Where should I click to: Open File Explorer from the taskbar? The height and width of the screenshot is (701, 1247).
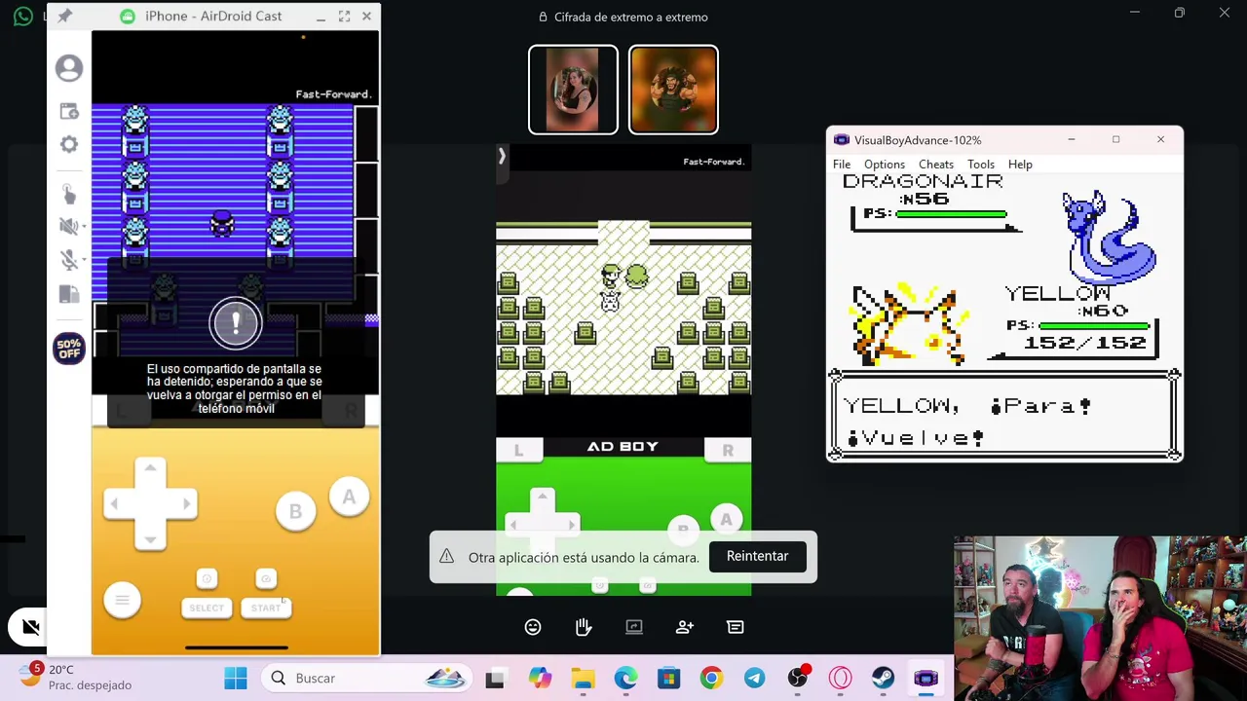click(x=583, y=678)
